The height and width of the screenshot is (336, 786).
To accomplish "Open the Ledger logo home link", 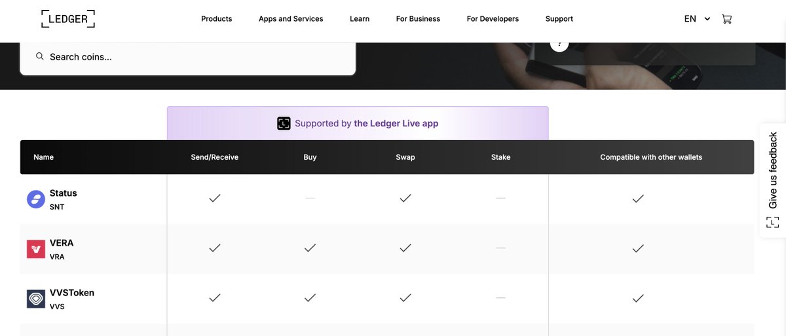I will tap(67, 19).
